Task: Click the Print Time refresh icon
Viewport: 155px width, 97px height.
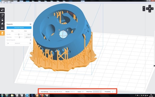Action: click(x=101, y=92)
